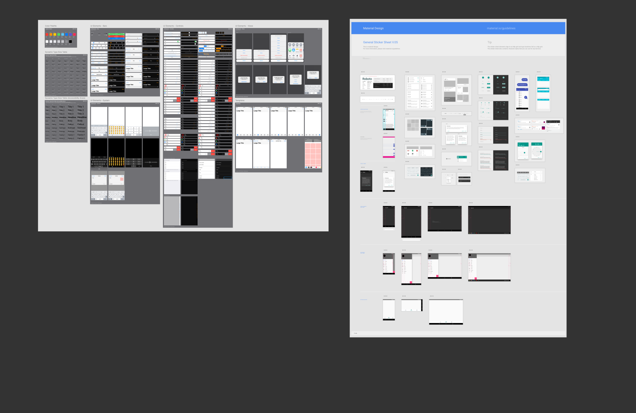Click the pink grid template screen
Screen dimensions: 636x413
[x=313, y=154]
